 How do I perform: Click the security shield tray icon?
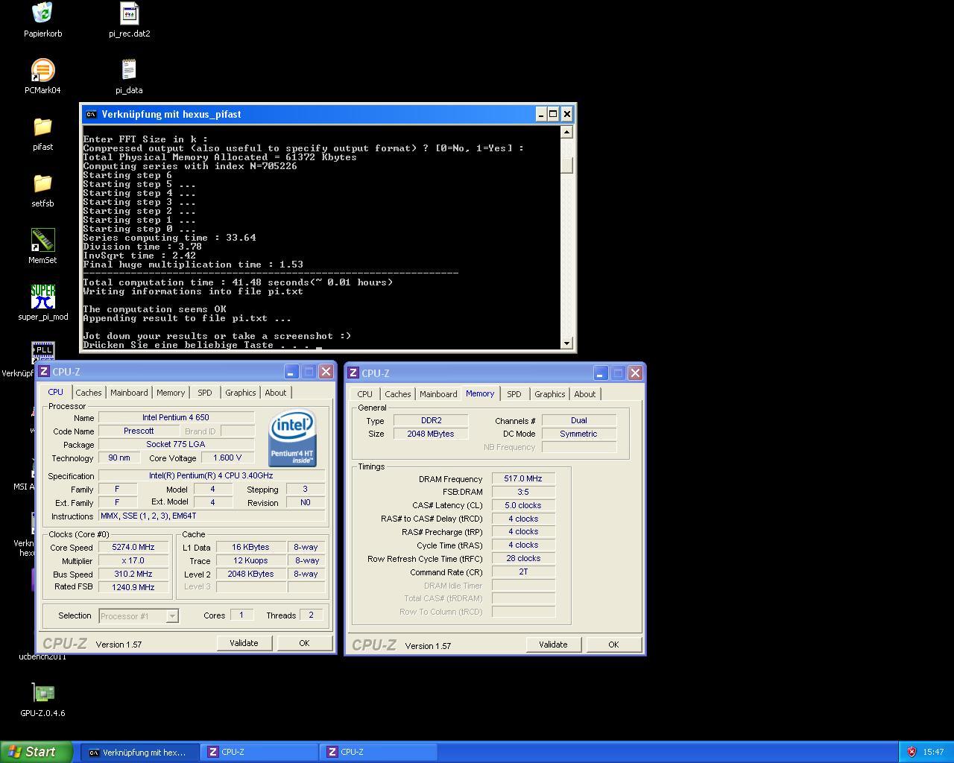911,752
